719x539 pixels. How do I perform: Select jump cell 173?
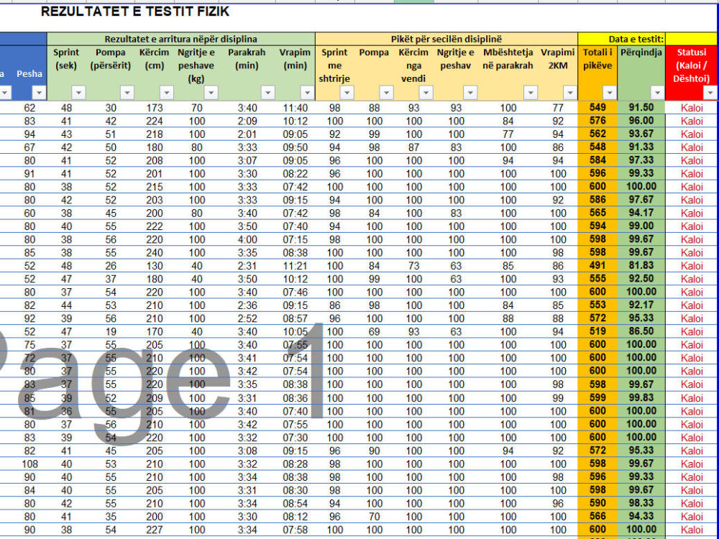click(x=155, y=108)
